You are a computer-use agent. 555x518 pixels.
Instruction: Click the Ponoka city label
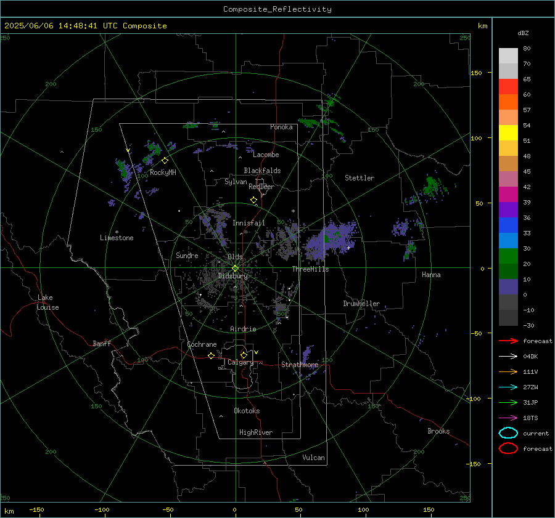[x=281, y=127]
